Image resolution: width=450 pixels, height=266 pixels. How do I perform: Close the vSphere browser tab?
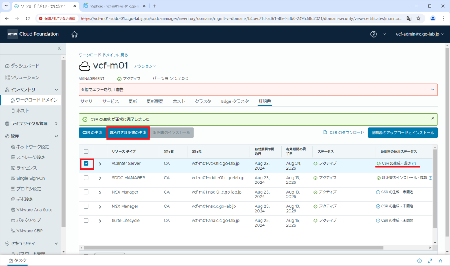coord(144,6)
